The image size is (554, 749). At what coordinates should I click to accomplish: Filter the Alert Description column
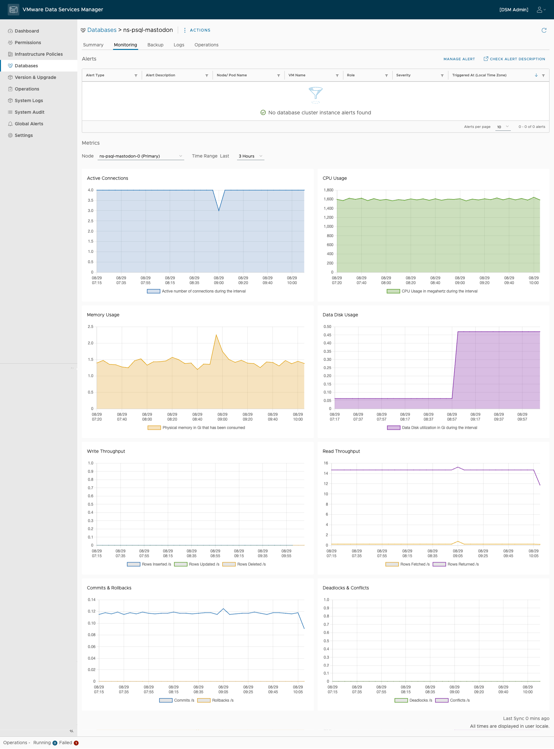(x=206, y=75)
